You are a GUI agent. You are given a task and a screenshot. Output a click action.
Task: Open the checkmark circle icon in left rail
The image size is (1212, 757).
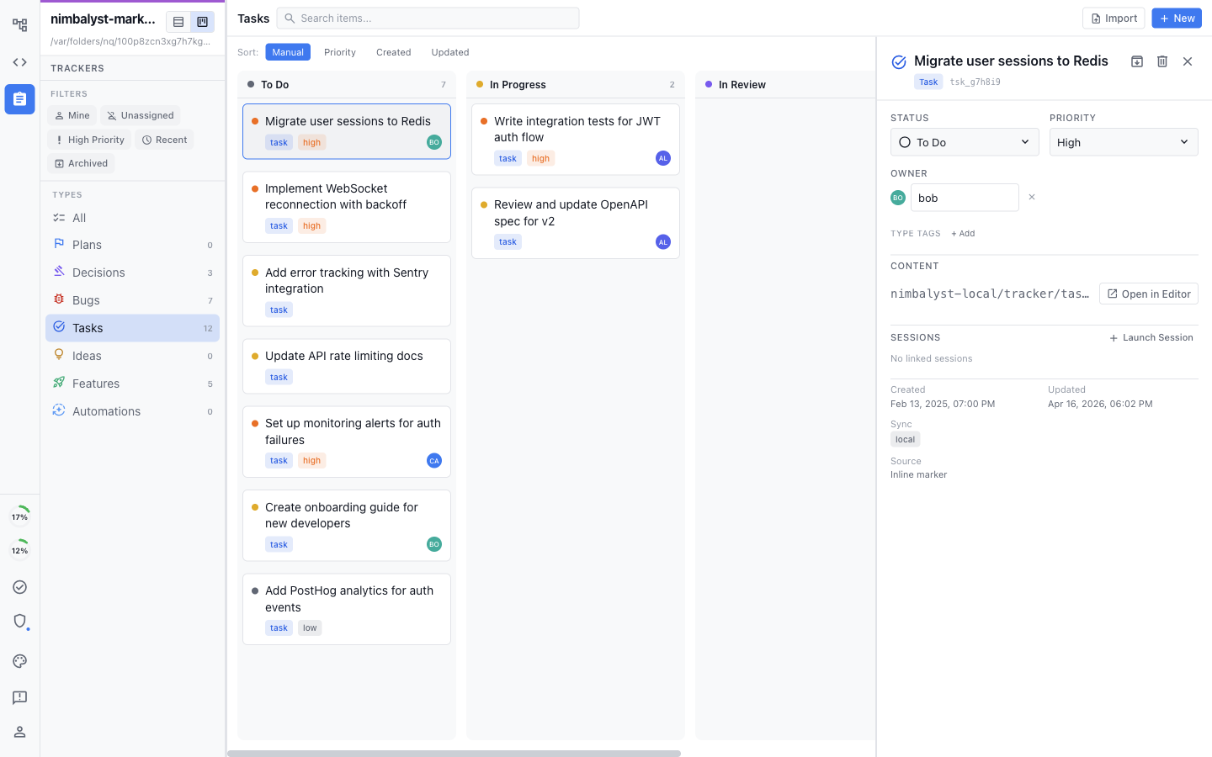coord(19,587)
